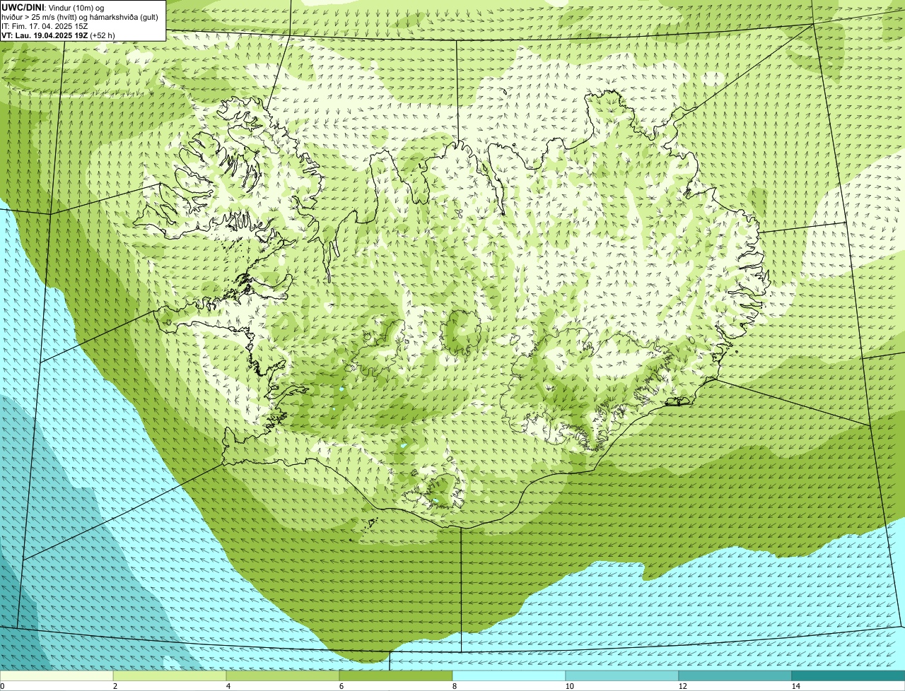Click the light green 2–4 legend swatch
This screenshot has width=905, height=691.
pos(170,675)
